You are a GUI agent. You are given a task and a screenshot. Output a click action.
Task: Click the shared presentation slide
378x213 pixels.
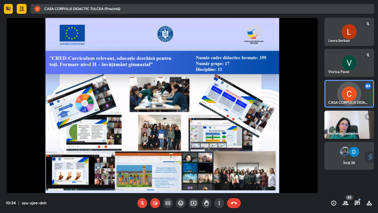point(162,105)
